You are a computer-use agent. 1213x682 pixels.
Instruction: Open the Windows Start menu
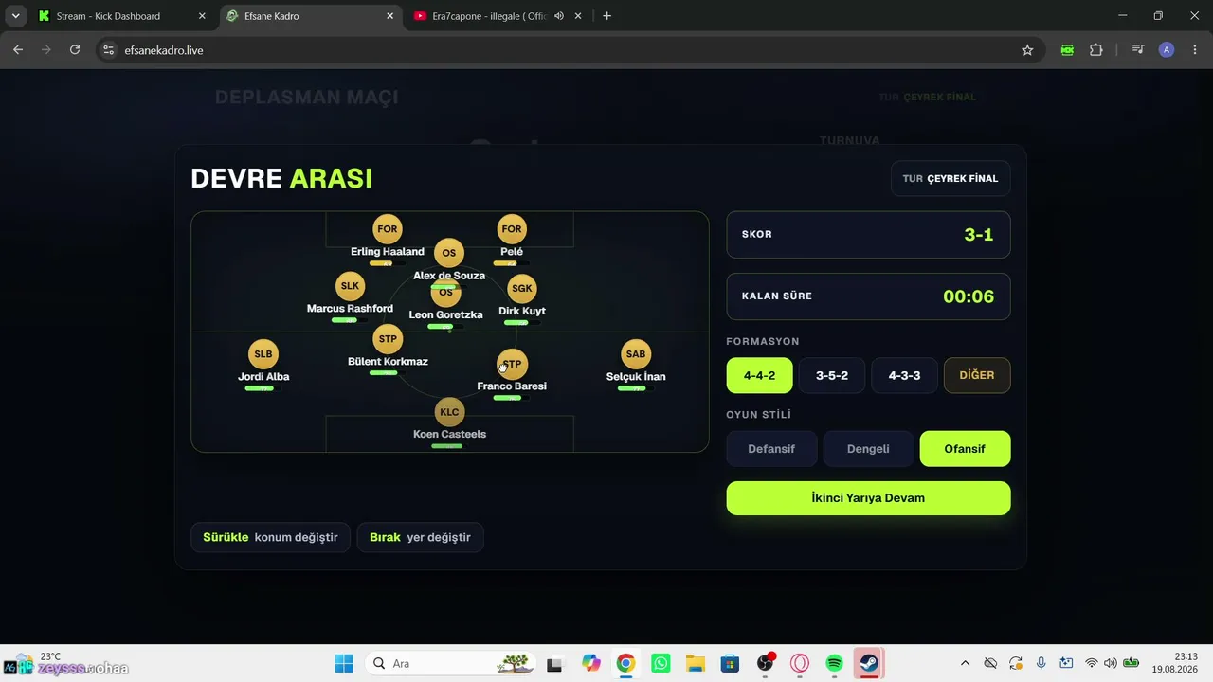[x=344, y=663]
